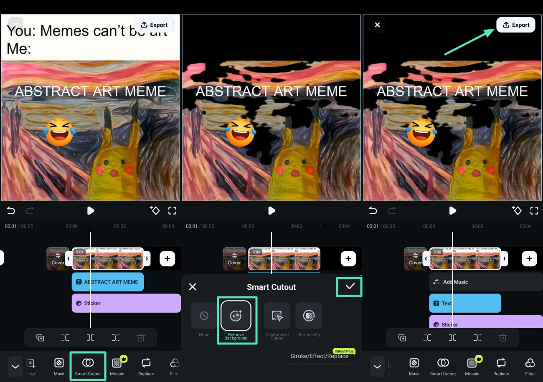Tap the Add Music track
The height and width of the screenshot is (382, 543).
(x=486, y=282)
